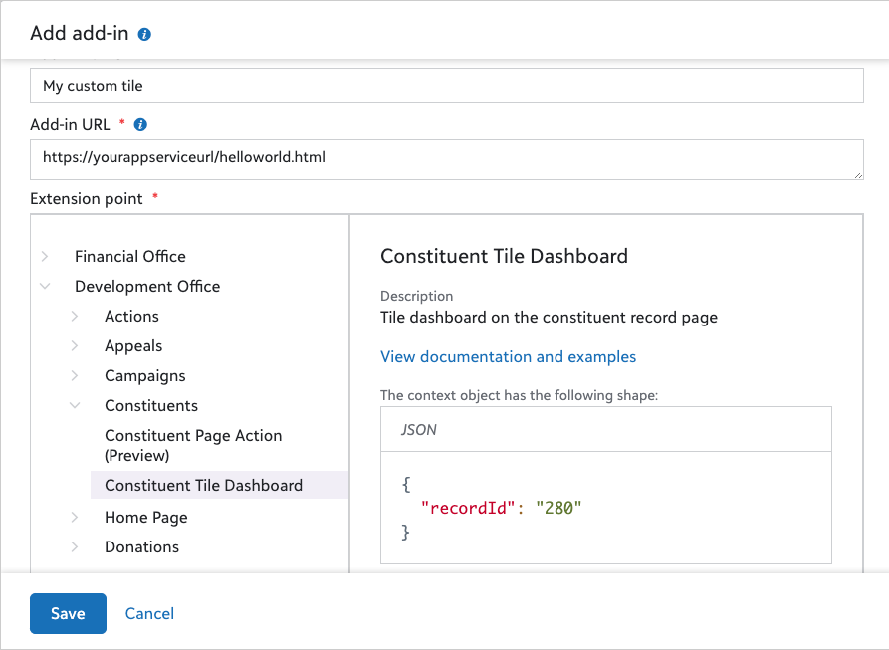The width and height of the screenshot is (889, 650).
Task: Expand the Appeals chevron
Action: click(75, 346)
